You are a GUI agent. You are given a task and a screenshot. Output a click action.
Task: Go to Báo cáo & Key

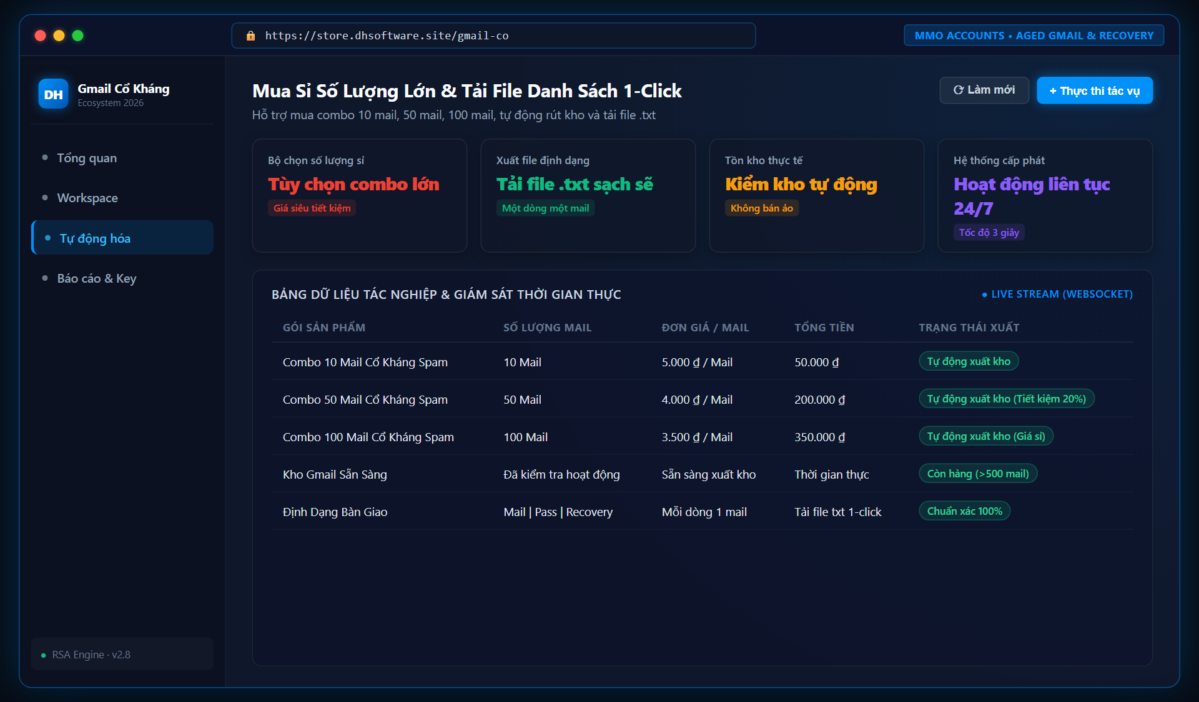point(122,278)
